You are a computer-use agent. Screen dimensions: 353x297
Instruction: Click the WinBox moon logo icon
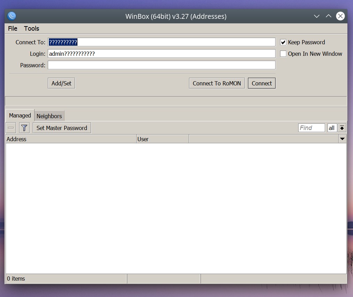click(x=12, y=16)
